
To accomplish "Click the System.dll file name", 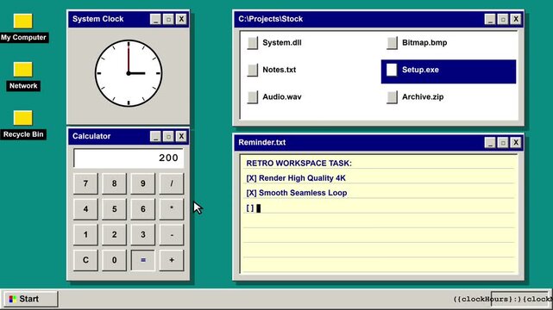I will click(282, 43).
